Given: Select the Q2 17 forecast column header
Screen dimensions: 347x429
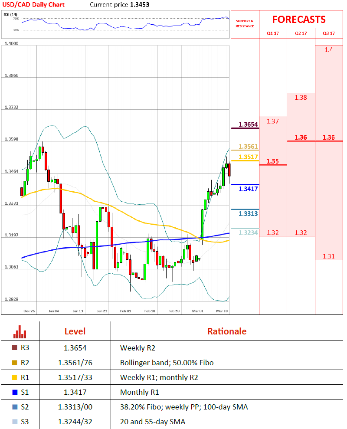Looking at the screenshot, I should coord(301,33).
